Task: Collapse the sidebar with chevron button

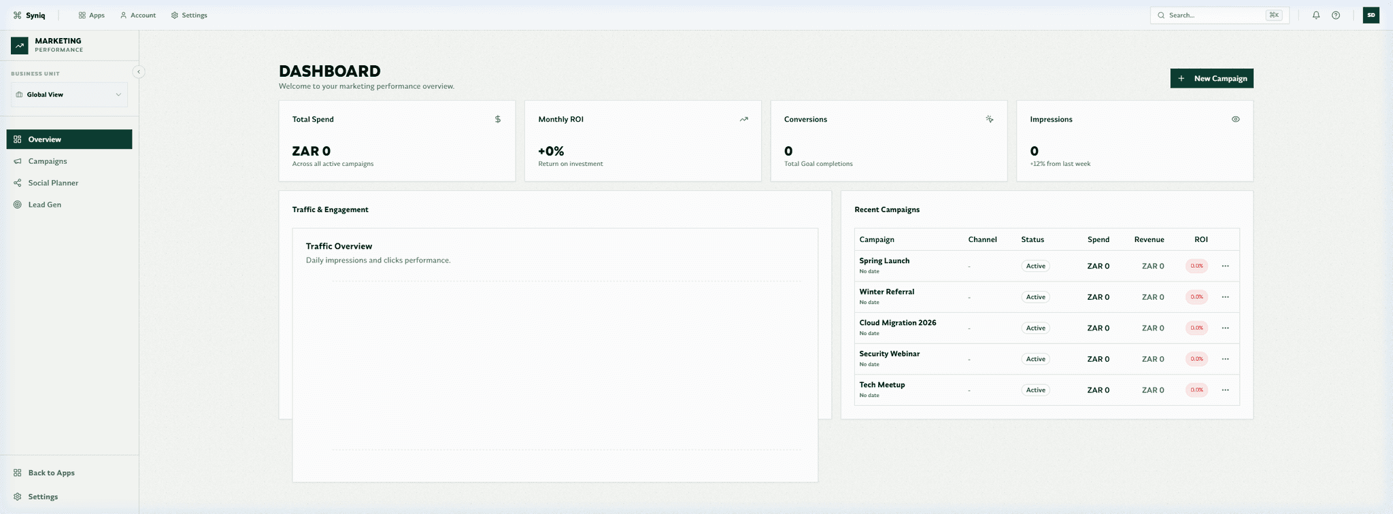Action: point(139,71)
